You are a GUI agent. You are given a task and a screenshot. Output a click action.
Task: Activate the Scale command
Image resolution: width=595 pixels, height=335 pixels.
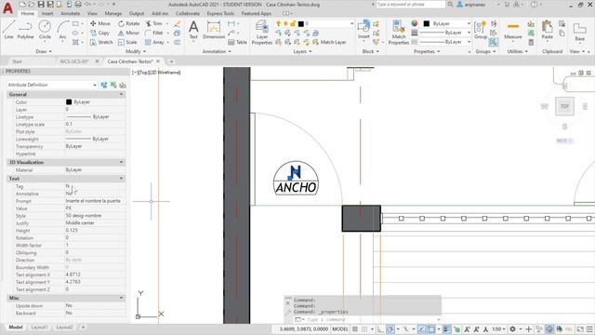pyautogui.click(x=127, y=42)
